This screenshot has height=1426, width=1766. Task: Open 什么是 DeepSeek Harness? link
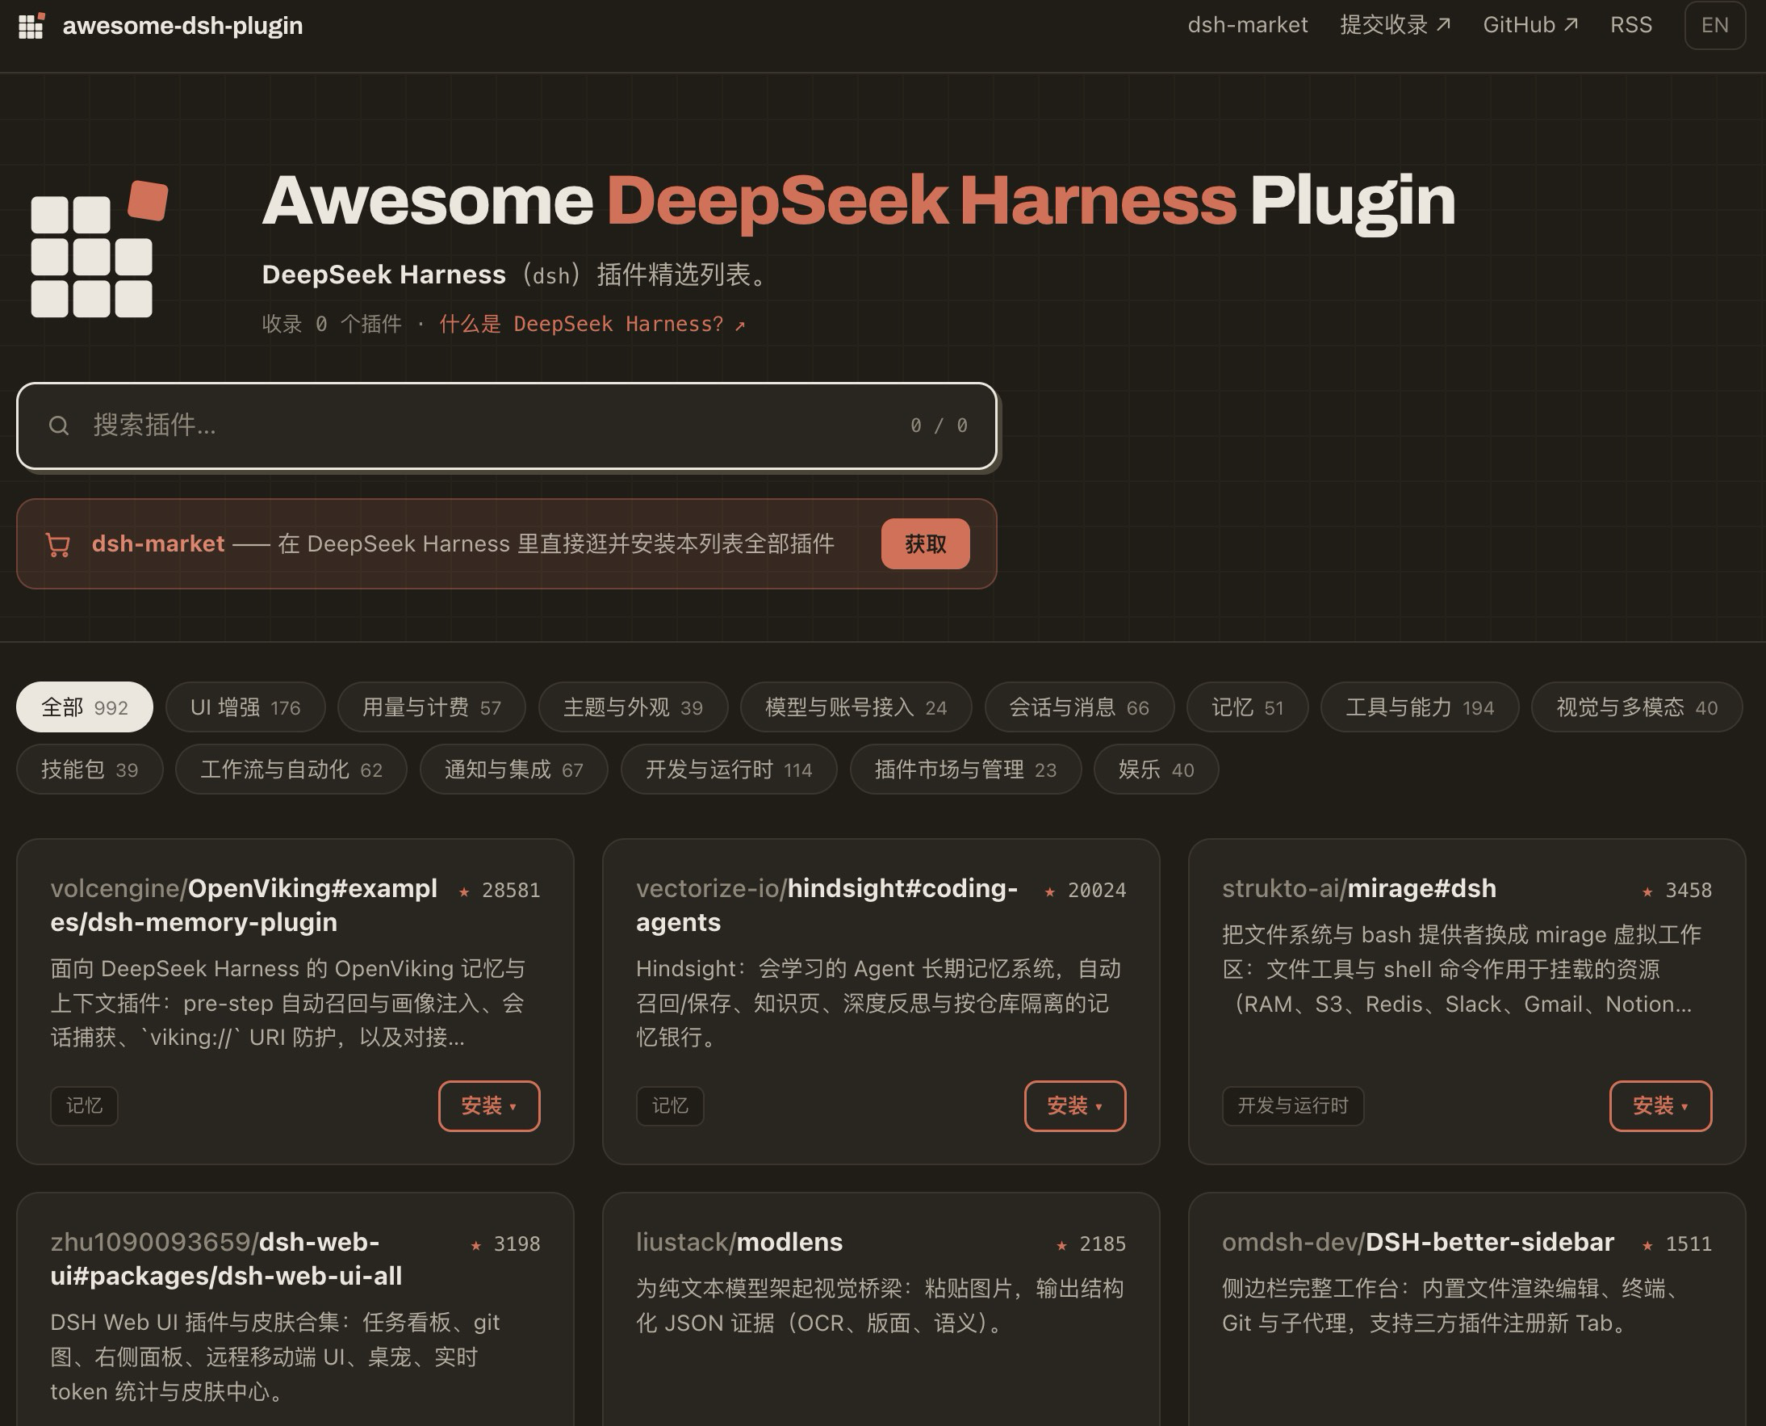click(x=592, y=325)
